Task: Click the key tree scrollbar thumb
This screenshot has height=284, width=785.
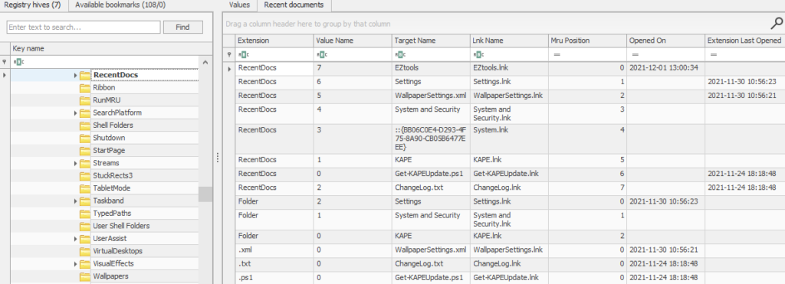Action: tap(205, 194)
